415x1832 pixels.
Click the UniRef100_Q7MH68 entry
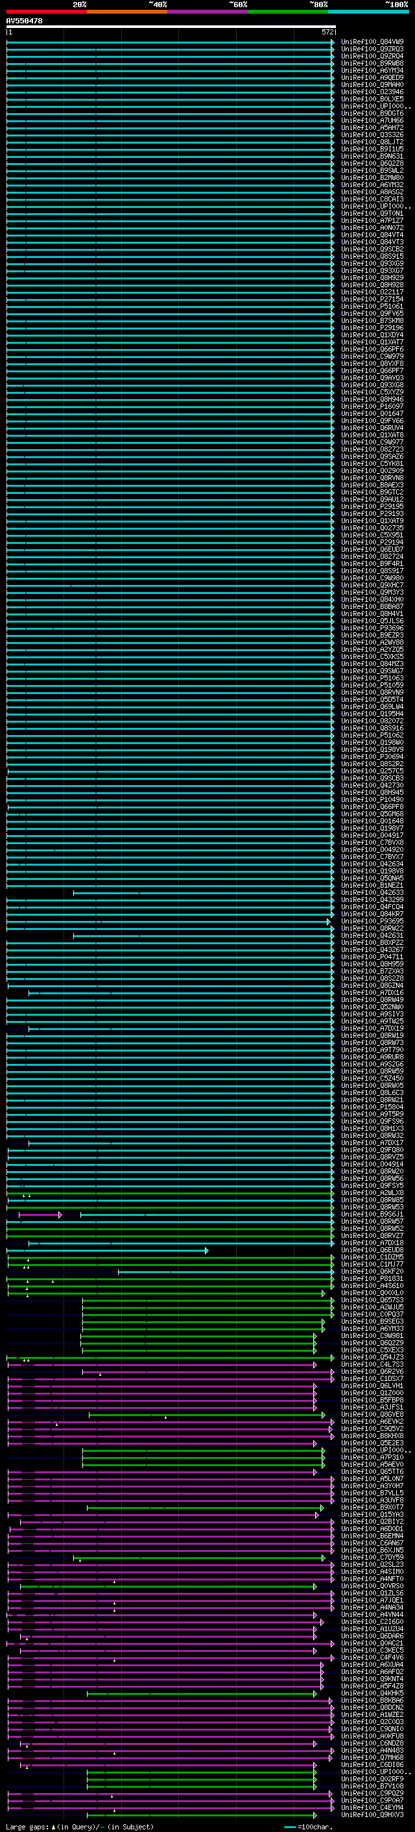pos(372,1757)
